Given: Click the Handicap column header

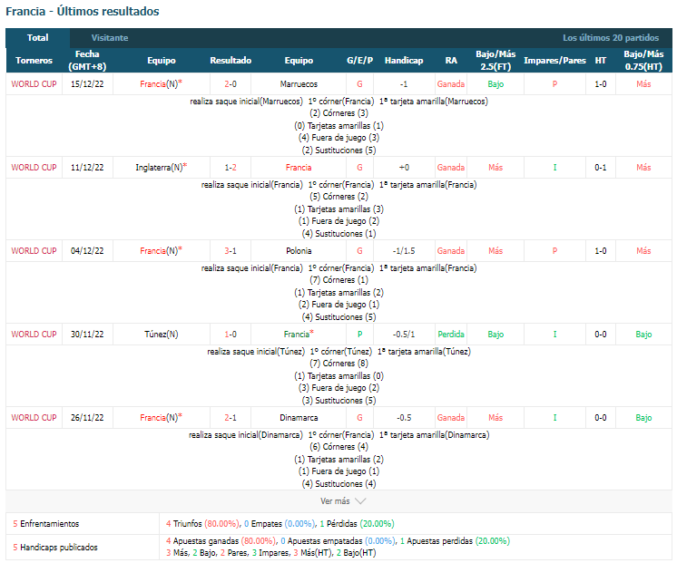Looking at the screenshot, I should [x=404, y=61].
